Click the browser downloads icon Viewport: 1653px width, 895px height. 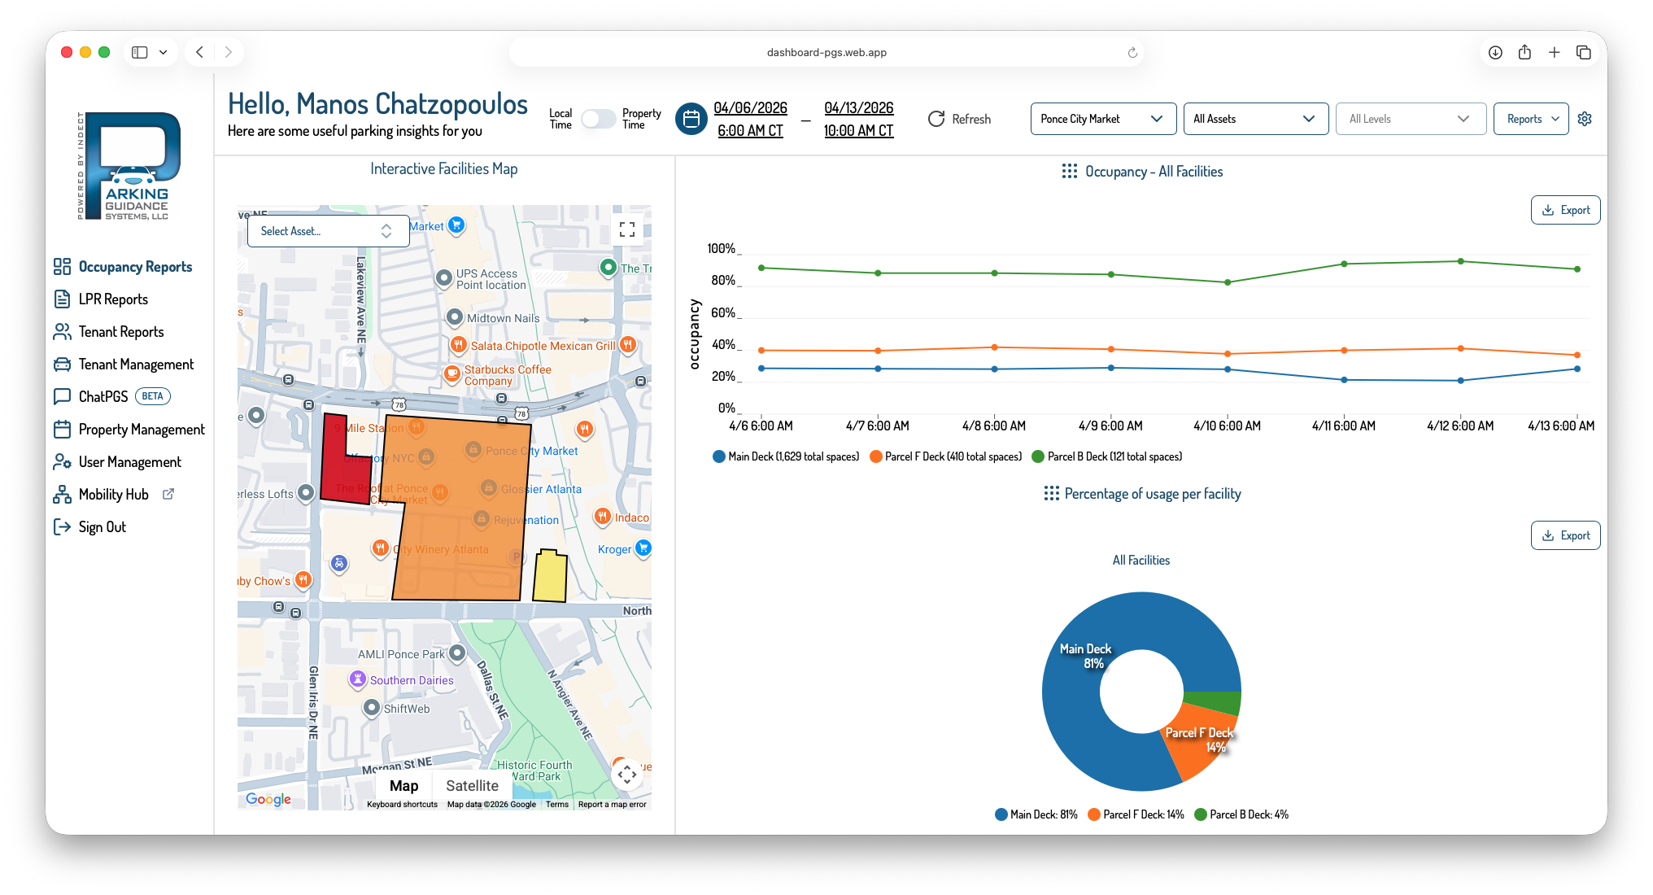click(1495, 52)
